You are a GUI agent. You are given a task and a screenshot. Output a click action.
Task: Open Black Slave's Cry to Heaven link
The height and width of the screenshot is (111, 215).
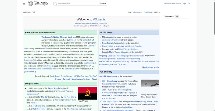(61, 76)
